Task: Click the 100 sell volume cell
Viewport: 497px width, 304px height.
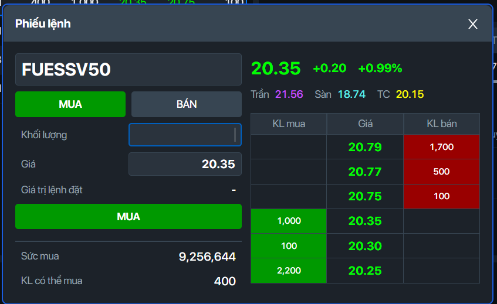Action: (x=441, y=196)
